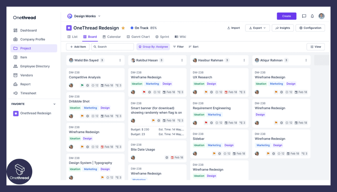The image size is (337, 192).
Task: Click the Create button
Action: [286, 16]
